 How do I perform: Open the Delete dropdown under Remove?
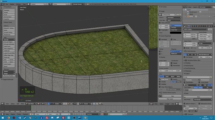click(9, 71)
